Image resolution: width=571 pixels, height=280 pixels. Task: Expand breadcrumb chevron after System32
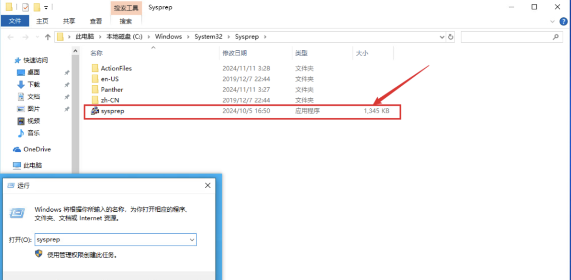point(229,37)
